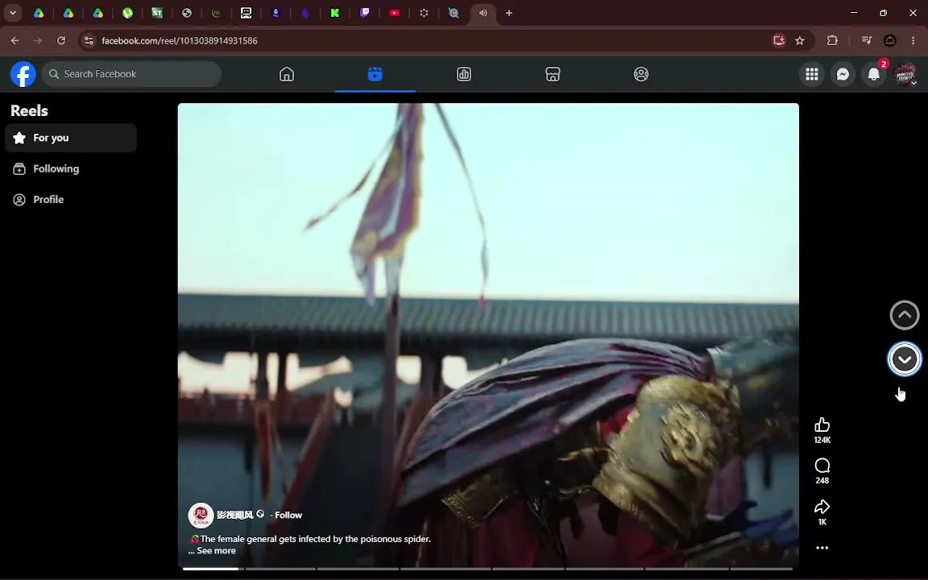928x580 pixels.
Task: Click the 248 comment count
Action: (822, 481)
